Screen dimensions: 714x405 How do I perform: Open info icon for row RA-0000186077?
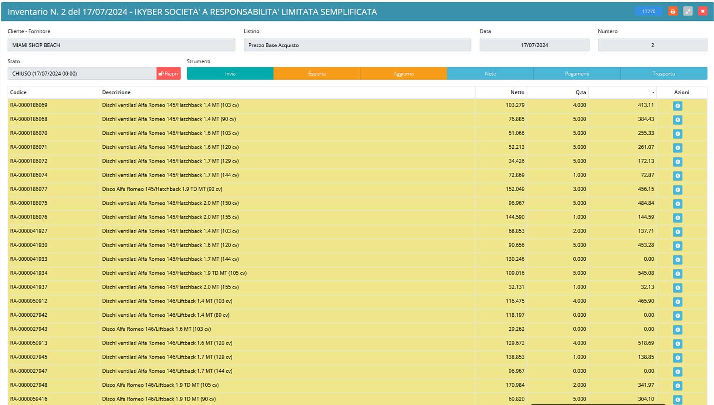(x=678, y=190)
